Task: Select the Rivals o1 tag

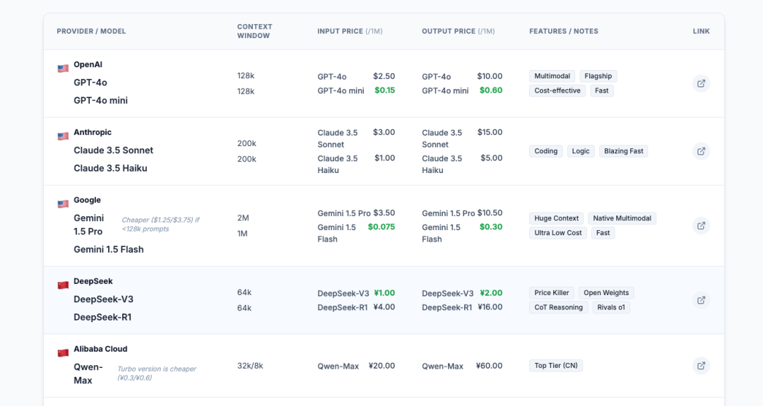Action: click(x=610, y=307)
